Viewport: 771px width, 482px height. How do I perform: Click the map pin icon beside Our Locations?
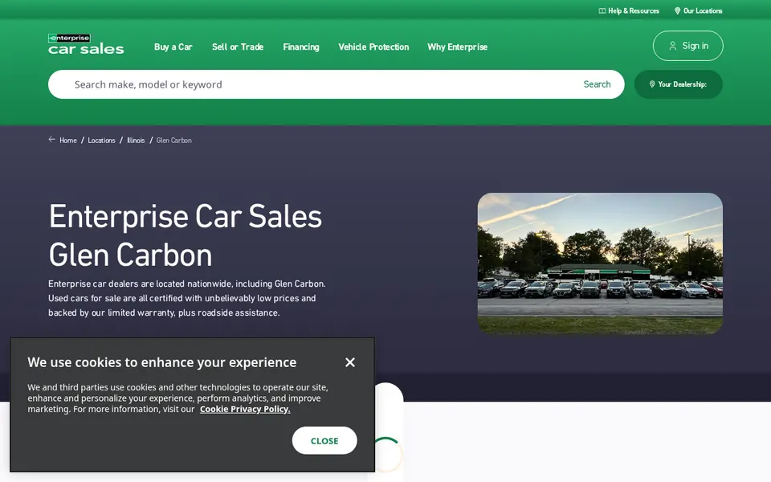tap(677, 10)
